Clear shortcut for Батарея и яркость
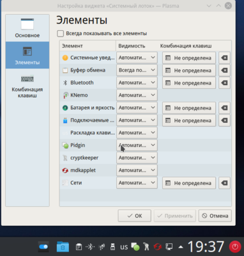 click(x=224, y=108)
